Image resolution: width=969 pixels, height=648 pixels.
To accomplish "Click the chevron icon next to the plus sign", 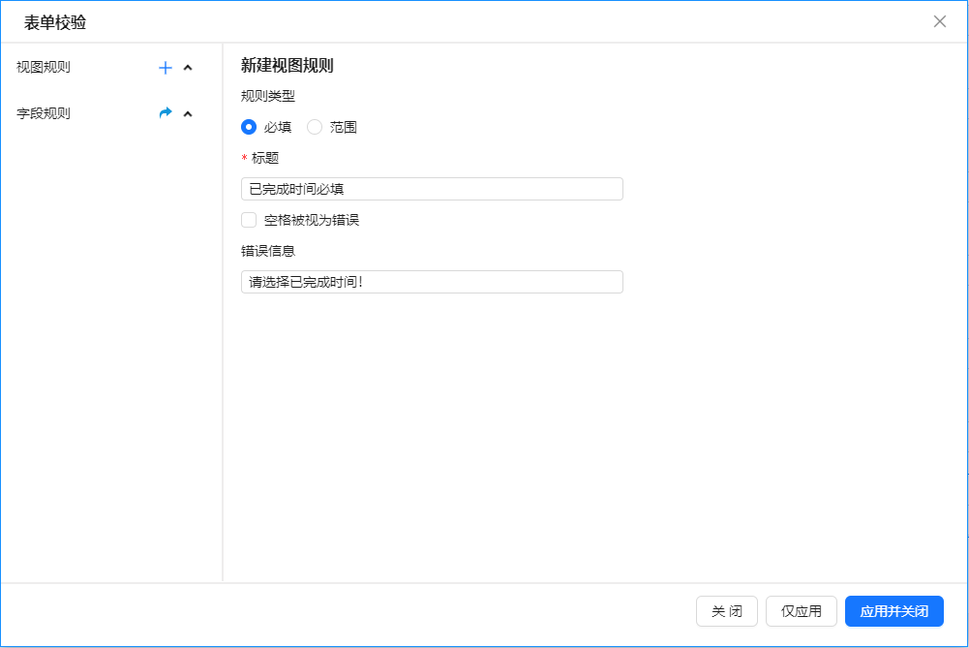I will pyautogui.click(x=188, y=67).
